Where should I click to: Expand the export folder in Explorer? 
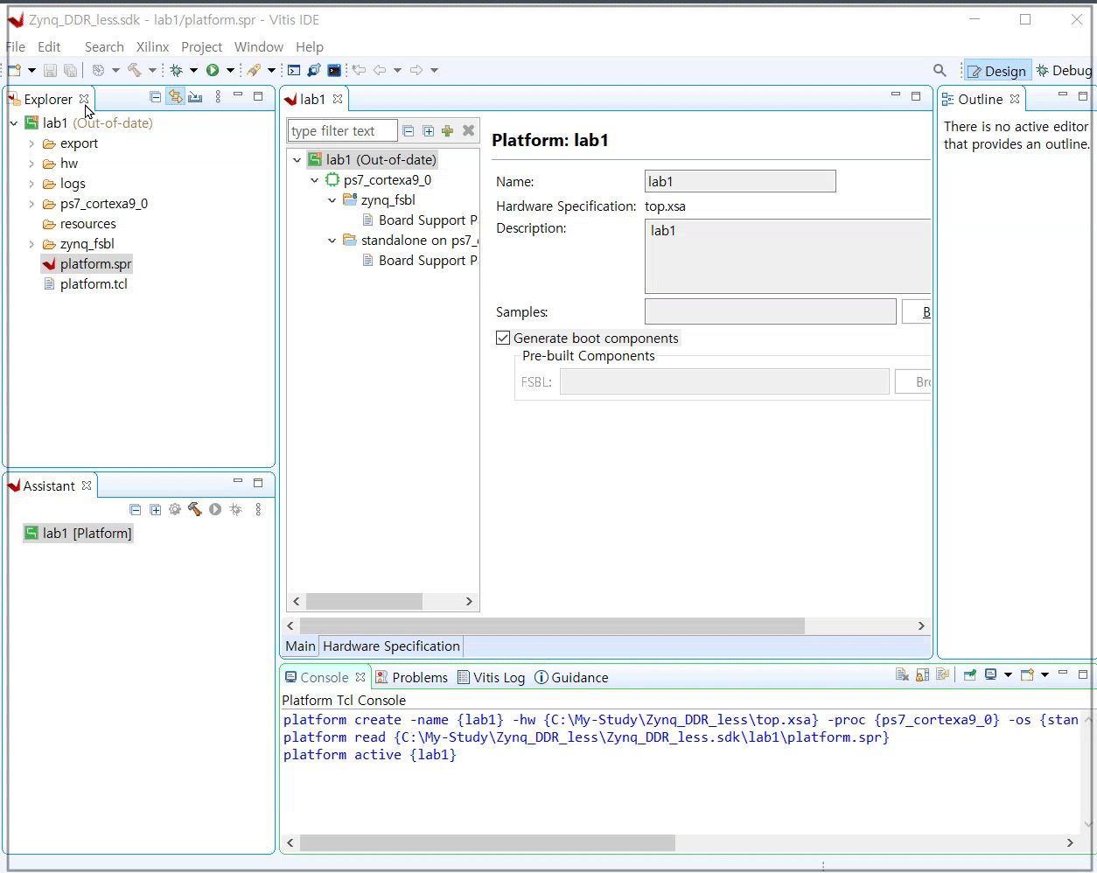coord(31,143)
